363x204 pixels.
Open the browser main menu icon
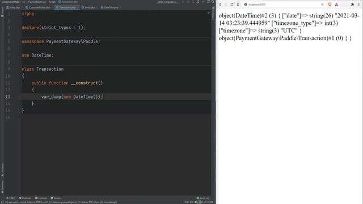point(358,5)
